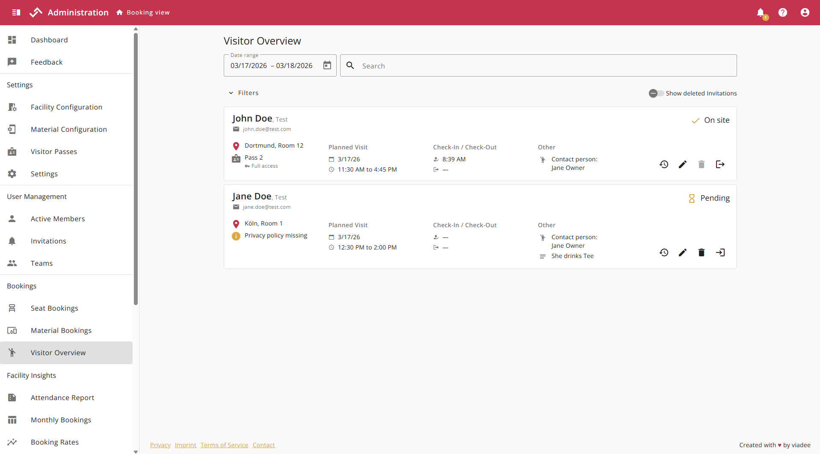Switch to Seat Bookings view
This screenshot has height=454, width=820.
[x=54, y=308]
